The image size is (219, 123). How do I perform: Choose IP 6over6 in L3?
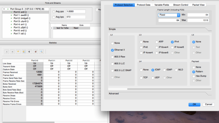tap(157, 53)
